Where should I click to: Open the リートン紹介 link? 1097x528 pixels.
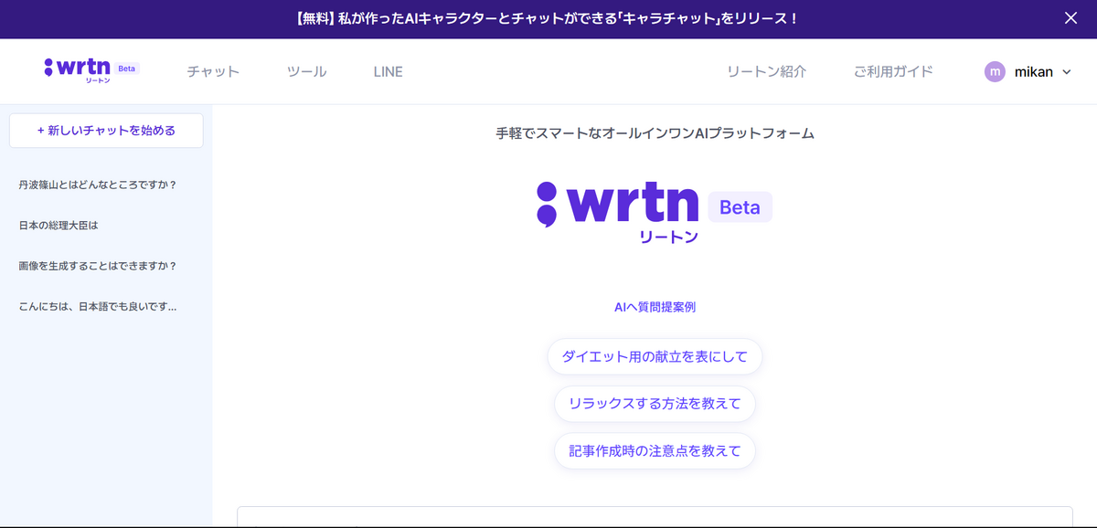(766, 71)
